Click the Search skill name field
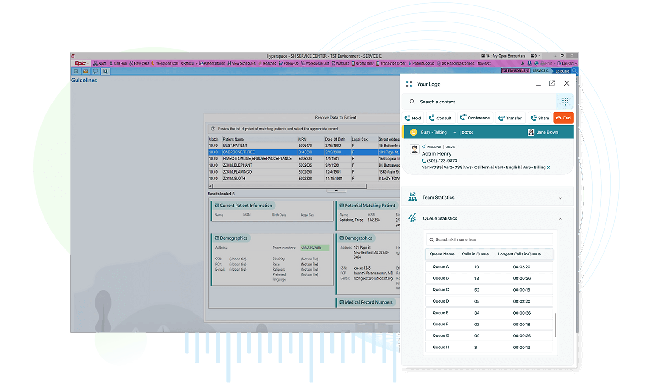The width and height of the screenshot is (649, 385). click(x=489, y=239)
